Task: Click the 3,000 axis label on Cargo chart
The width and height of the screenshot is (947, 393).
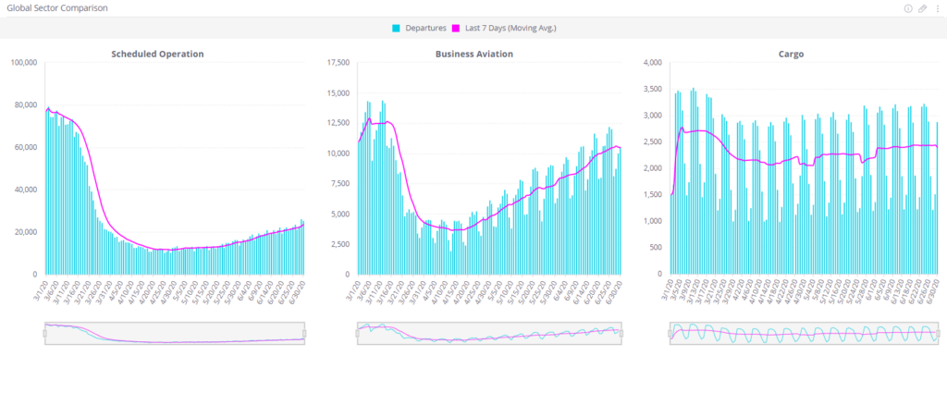Action: coord(653,116)
